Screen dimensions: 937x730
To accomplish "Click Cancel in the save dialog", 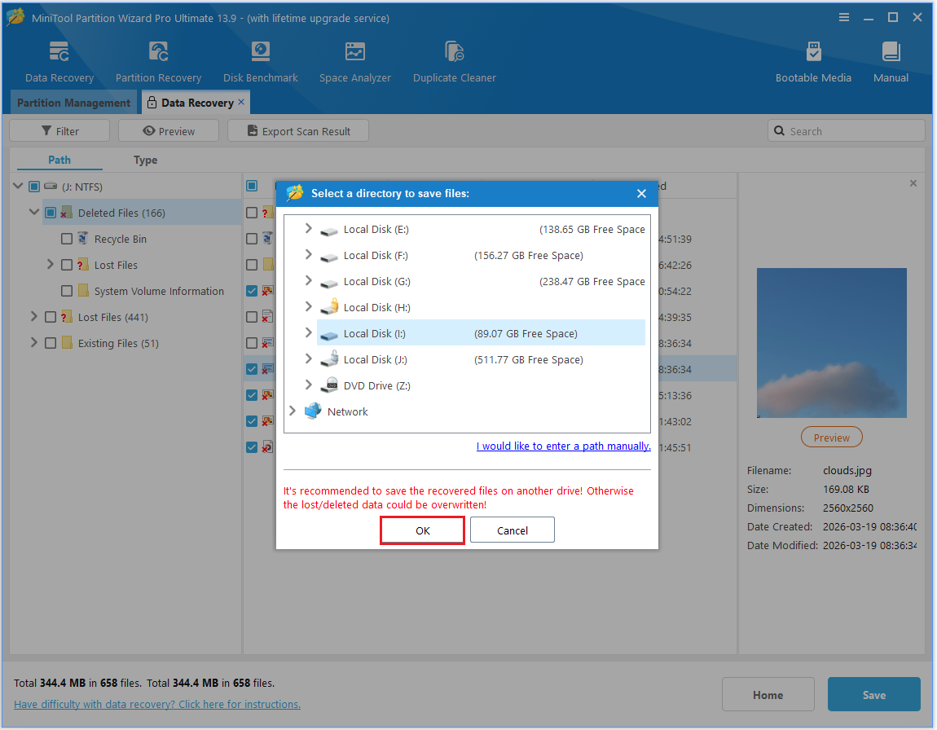I will [x=512, y=530].
